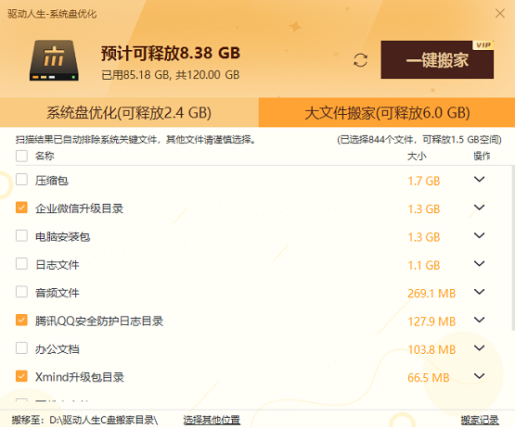Screen dimensions: 515x428
Task: Click the 一键搬家 button
Action: click(437, 59)
